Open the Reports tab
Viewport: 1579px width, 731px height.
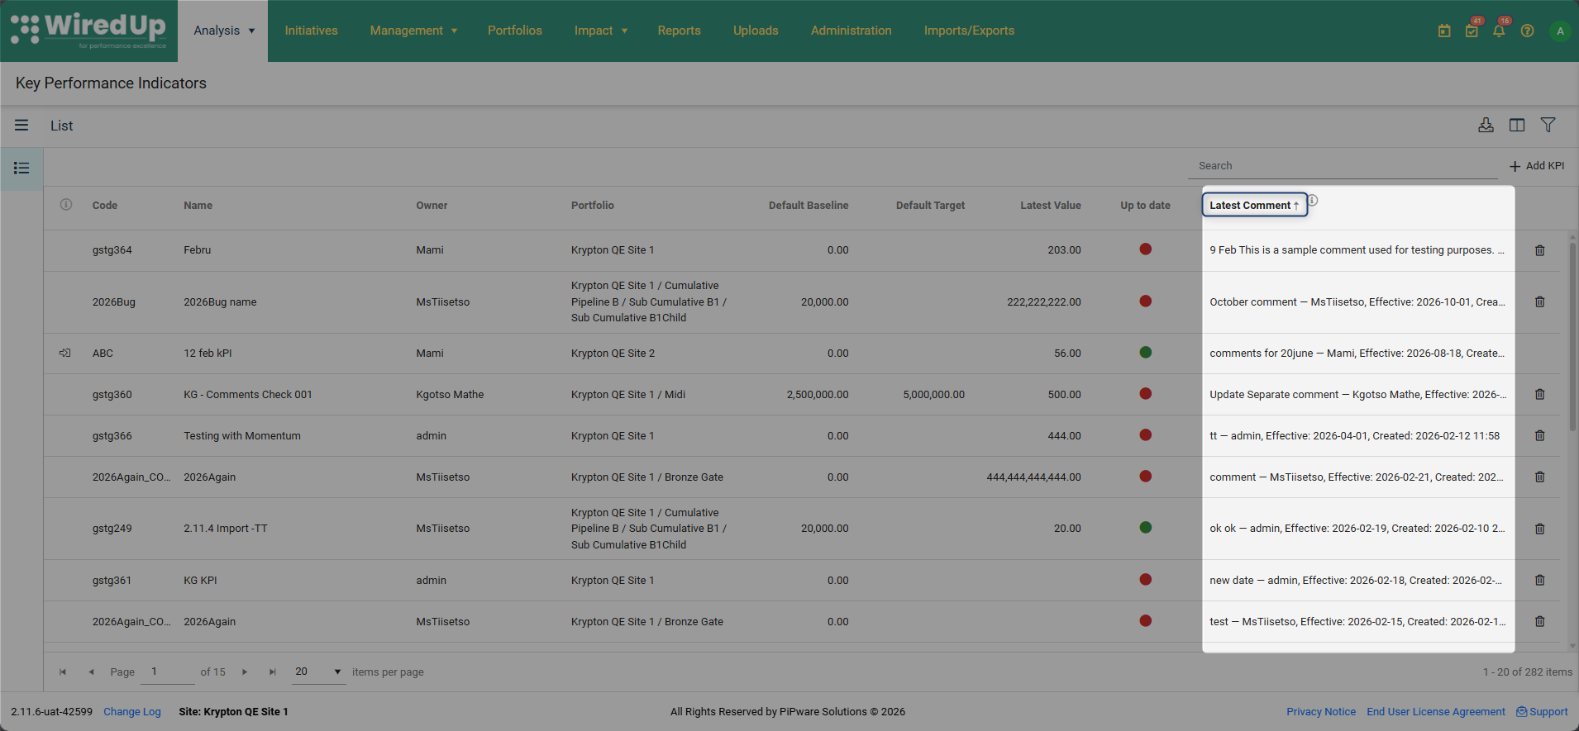pyautogui.click(x=680, y=31)
